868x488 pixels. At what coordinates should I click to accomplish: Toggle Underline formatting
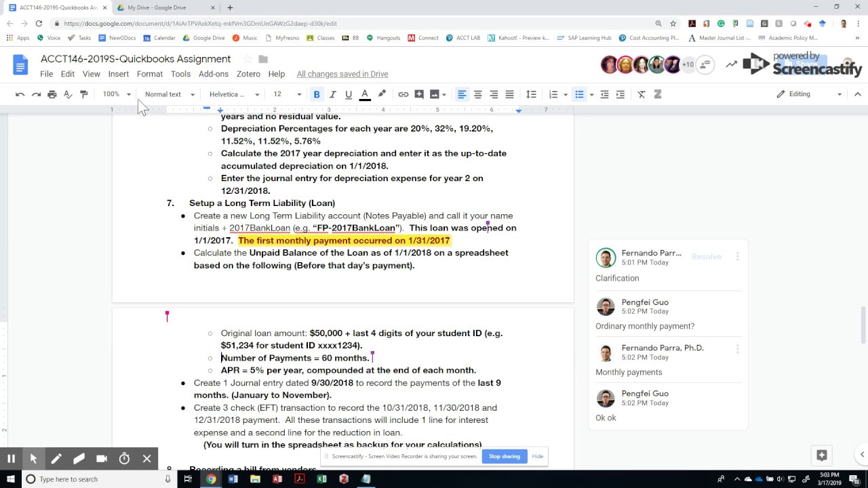(349, 94)
